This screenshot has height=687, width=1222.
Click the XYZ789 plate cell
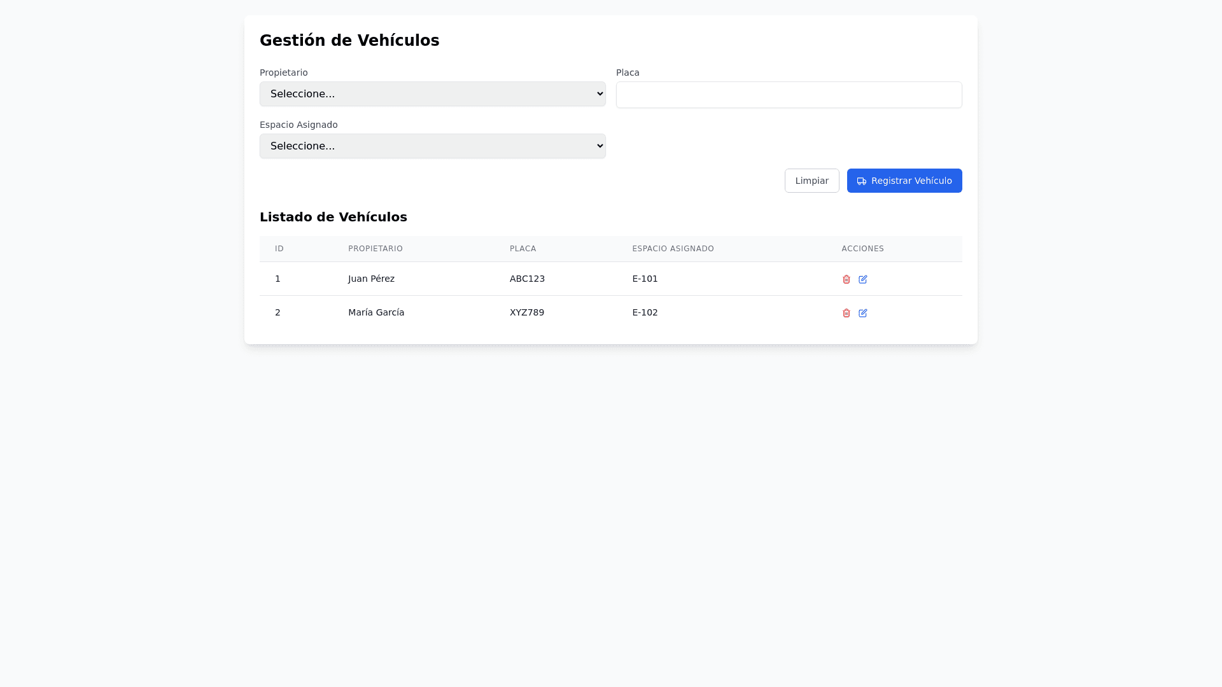click(x=526, y=312)
